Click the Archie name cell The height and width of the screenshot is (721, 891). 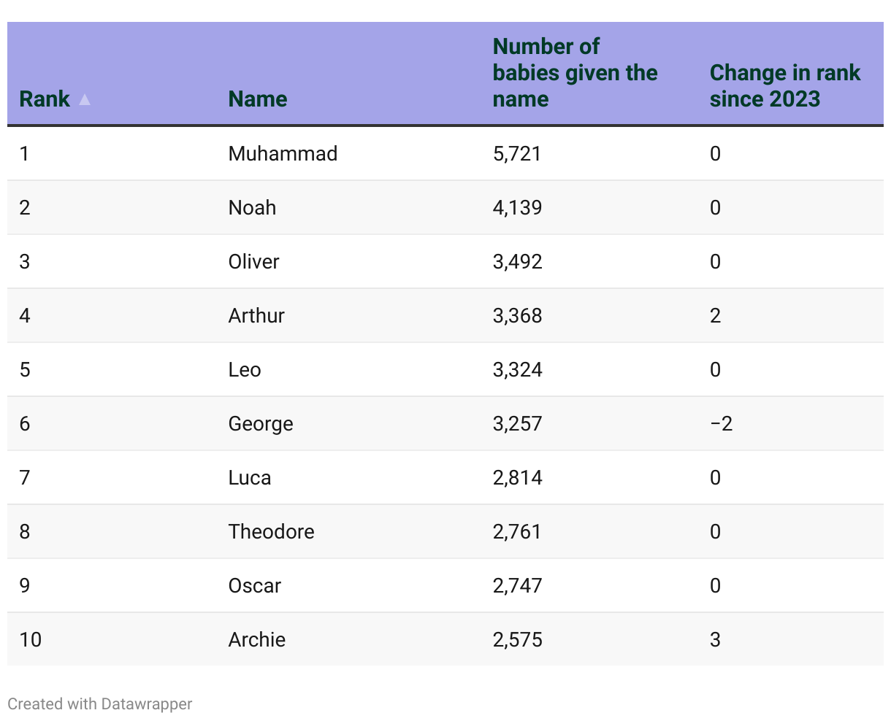click(x=257, y=640)
